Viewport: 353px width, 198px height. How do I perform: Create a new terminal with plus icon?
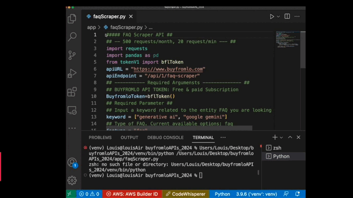275,137
